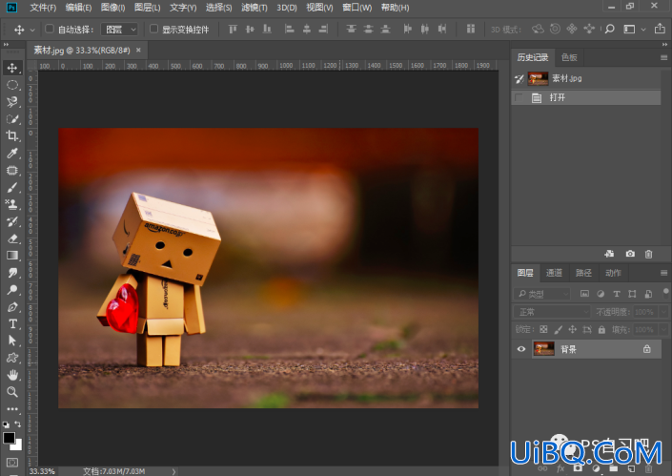Toggle adjustment layer filter icon

tap(601, 294)
